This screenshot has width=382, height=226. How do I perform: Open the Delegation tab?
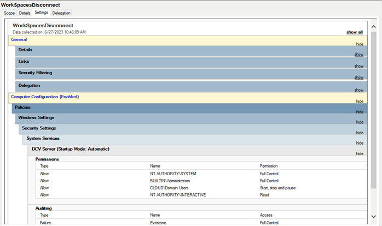point(61,13)
